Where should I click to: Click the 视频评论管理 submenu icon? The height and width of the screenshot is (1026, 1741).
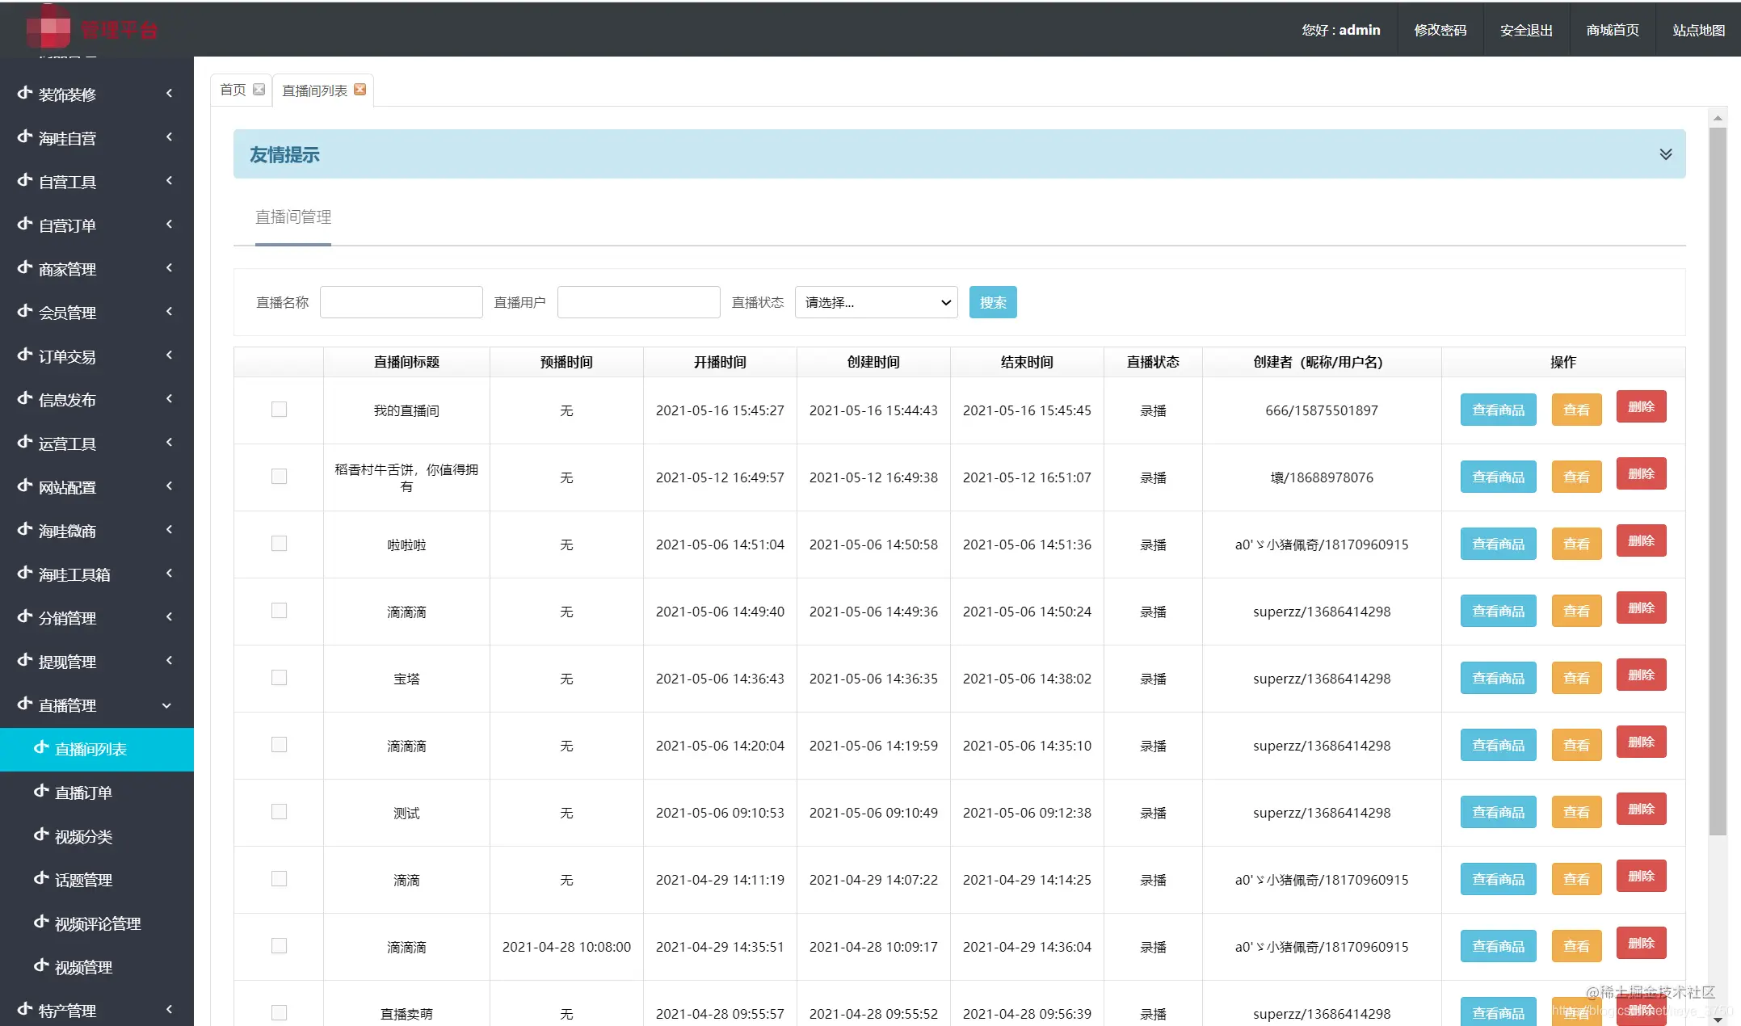pyautogui.click(x=41, y=922)
